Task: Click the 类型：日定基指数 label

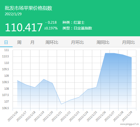Action: [x=77, y=28]
